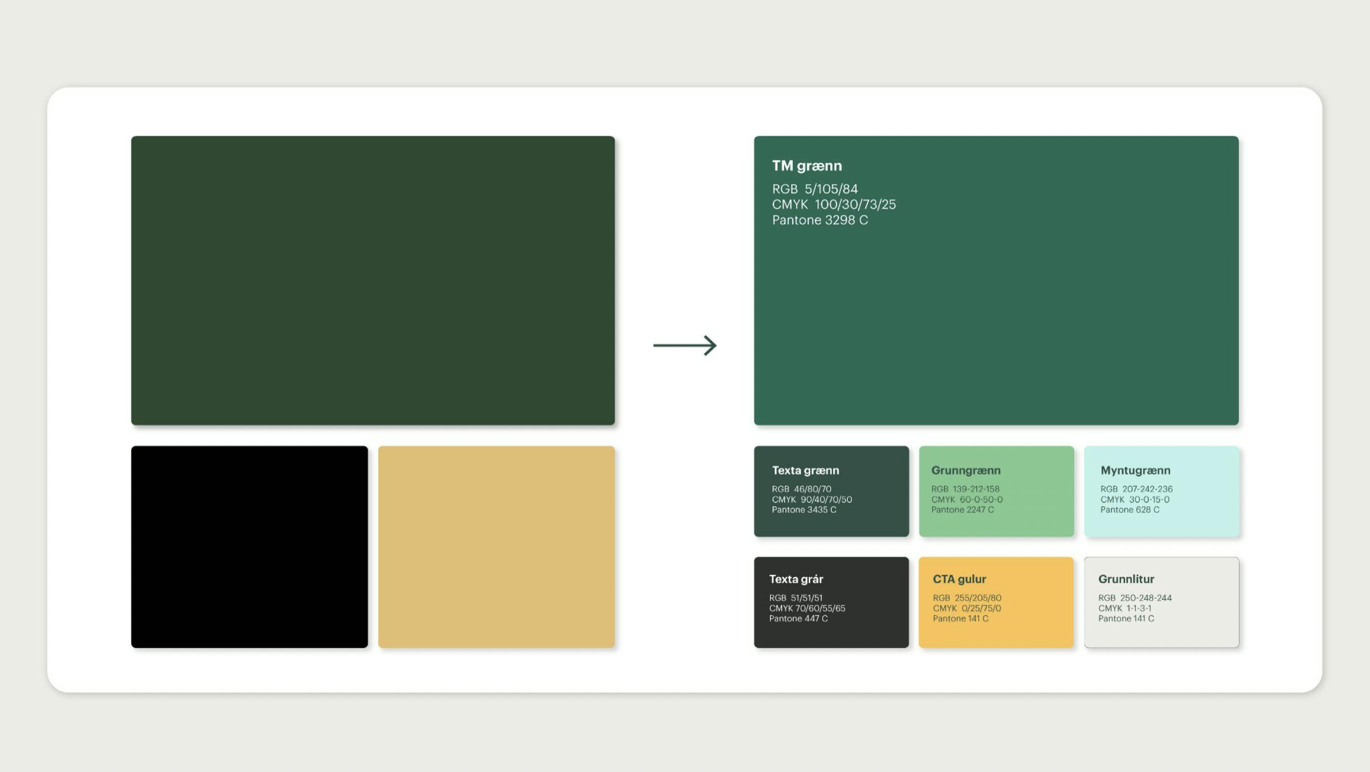Click Pantone 447 C in Texta grár
The height and width of the screenshot is (772, 1370).
click(x=798, y=618)
